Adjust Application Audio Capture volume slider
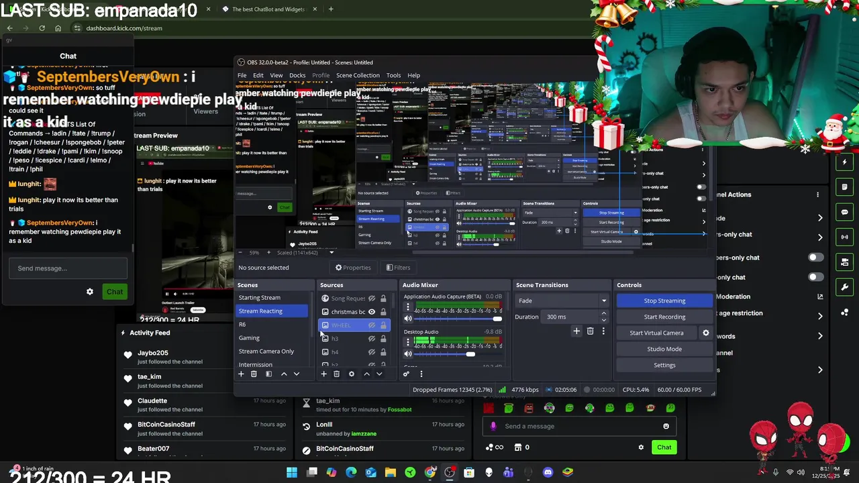Image resolution: width=859 pixels, height=483 pixels. pyautogui.click(x=458, y=319)
